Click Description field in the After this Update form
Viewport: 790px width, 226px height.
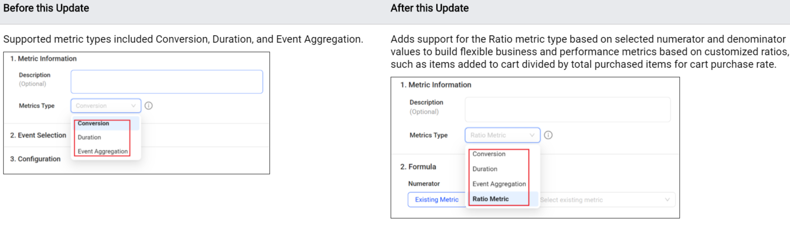[567, 109]
